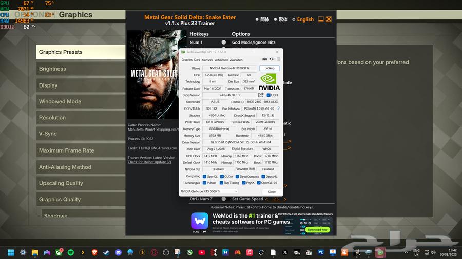This screenshot has height=259, width=462.
Task: Open Spotify from the taskbar
Action: point(71,252)
